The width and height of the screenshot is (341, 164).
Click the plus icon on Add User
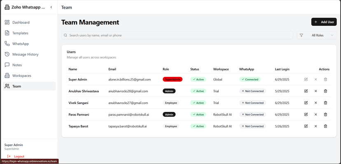click(x=316, y=22)
